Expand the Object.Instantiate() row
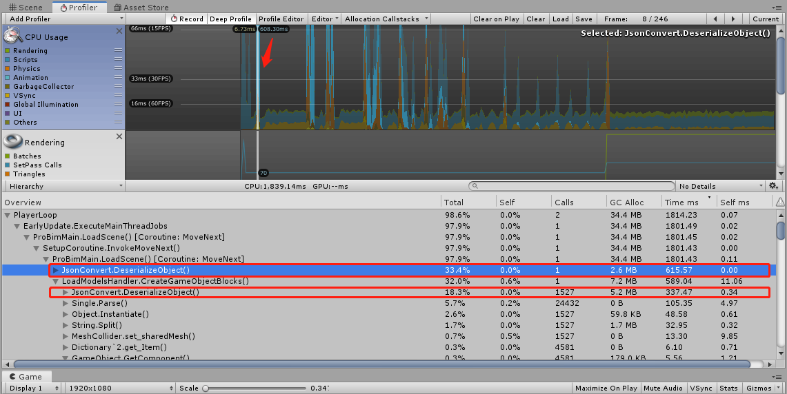 66,314
